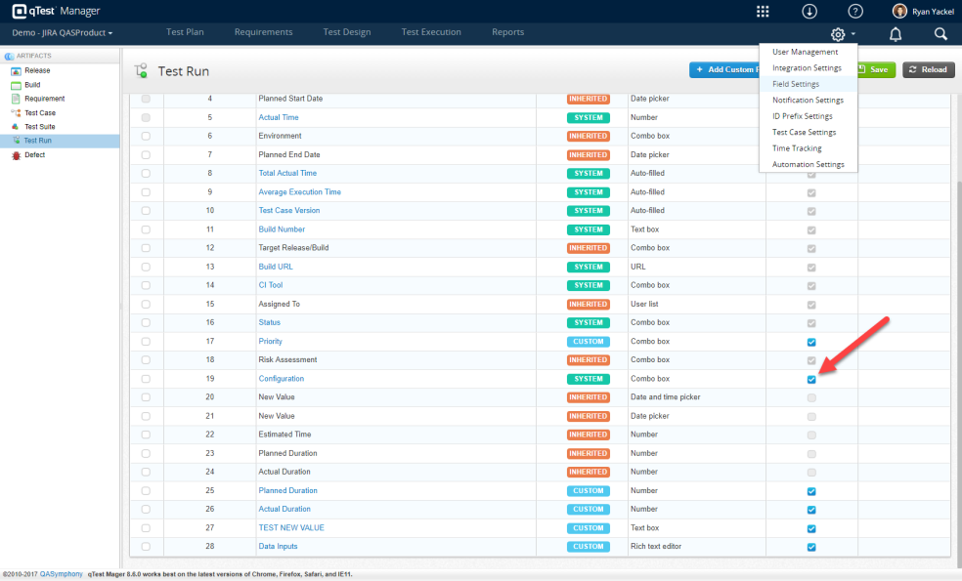Click the download icon in header
Screen dimensions: 962x581
pyautogui.click(x=809, y=11)
